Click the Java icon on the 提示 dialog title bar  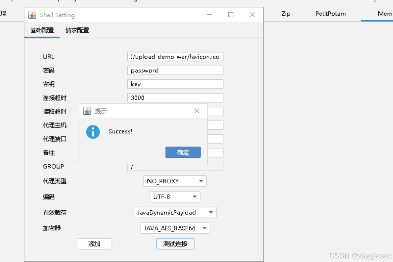point(87,111)
